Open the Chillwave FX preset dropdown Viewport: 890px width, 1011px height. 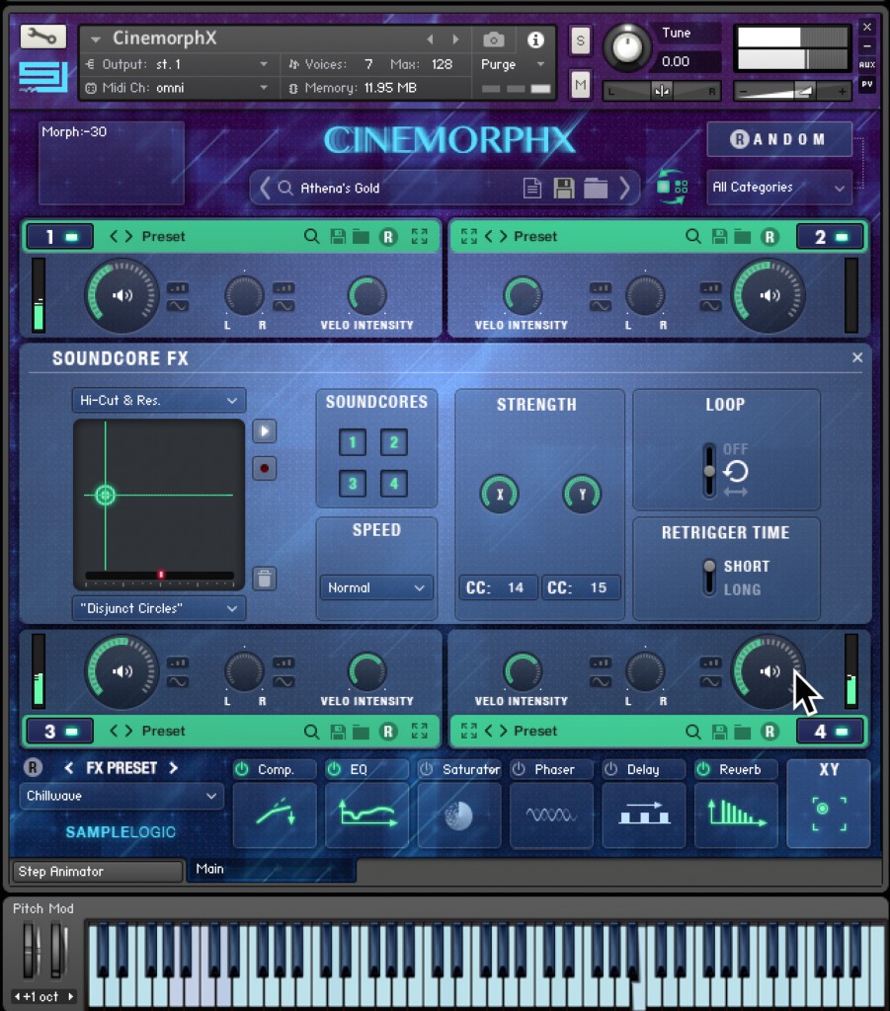[x=121, y=797]
